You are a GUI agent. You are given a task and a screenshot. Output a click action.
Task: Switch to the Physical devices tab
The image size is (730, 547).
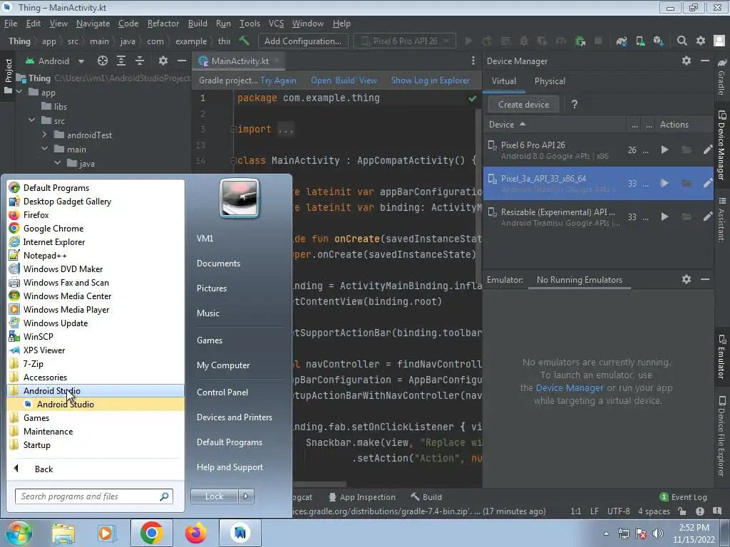(550, 81)
